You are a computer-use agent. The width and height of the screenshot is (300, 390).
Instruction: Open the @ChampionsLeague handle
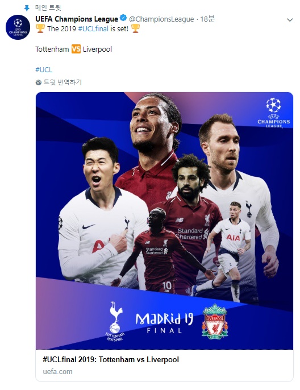[x=161, y=19]
